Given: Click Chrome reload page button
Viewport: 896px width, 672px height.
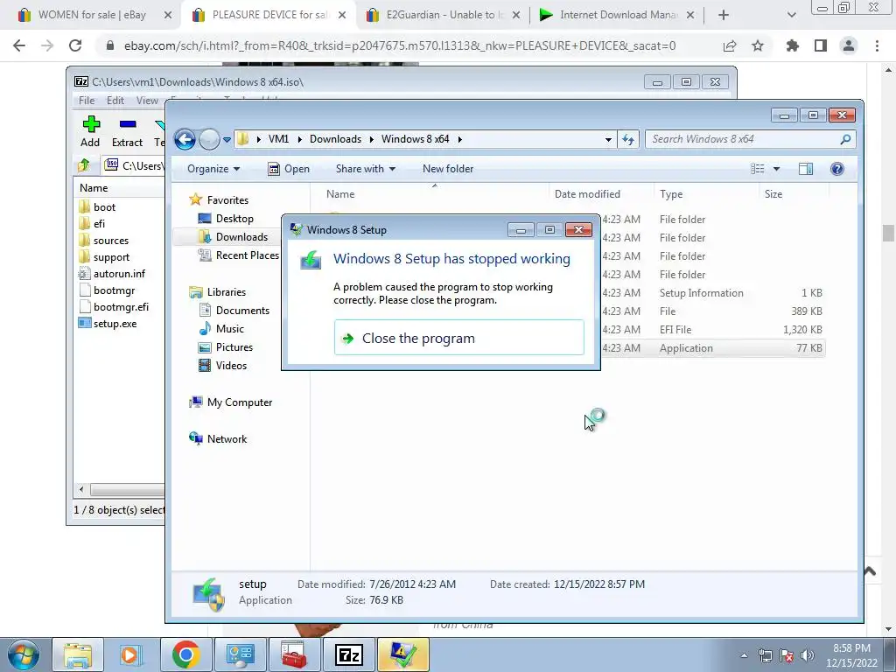Looking at the screenshot, I should click(75, 45).
